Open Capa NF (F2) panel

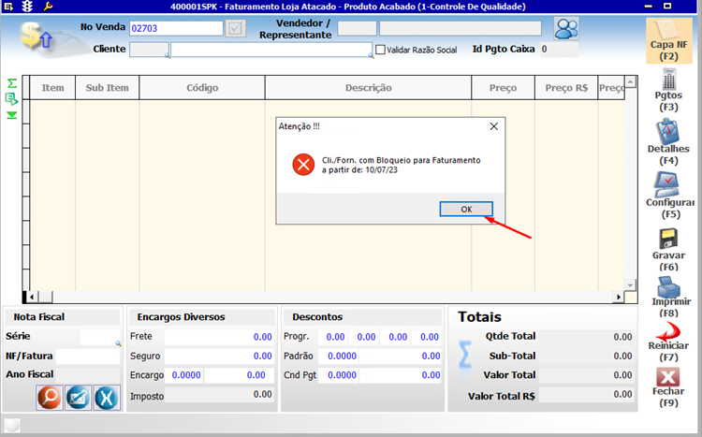[x=668, y=40]
